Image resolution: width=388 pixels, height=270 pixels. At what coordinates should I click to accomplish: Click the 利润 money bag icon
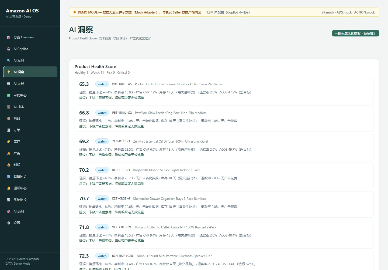click(x=9, y=165)
